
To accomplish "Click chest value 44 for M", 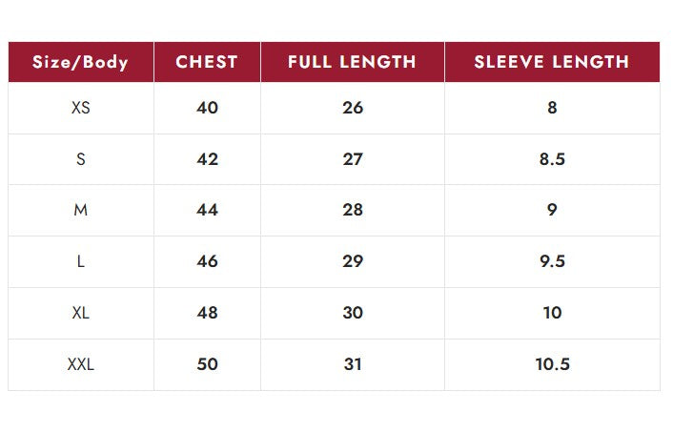I will point(207,210).
